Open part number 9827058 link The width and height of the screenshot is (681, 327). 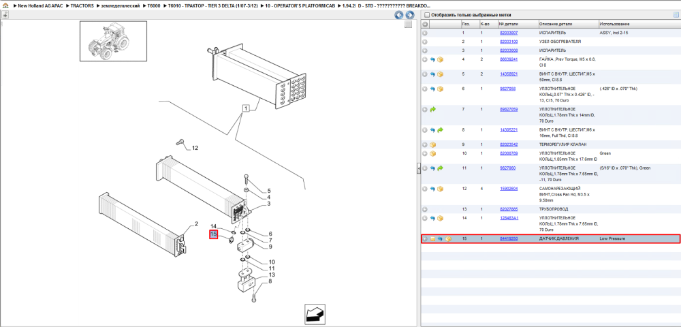(x=508, y=89)
